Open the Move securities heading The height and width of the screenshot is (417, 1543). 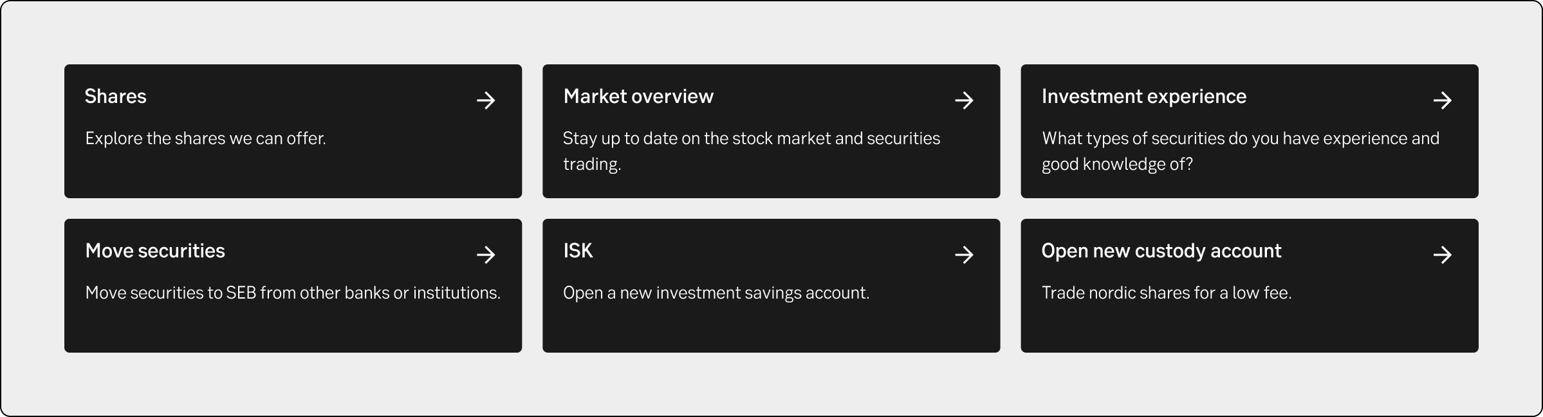155,251
